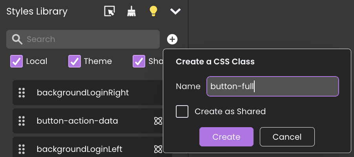Enable Create as Shared checkbox

(x=182, y=111)
